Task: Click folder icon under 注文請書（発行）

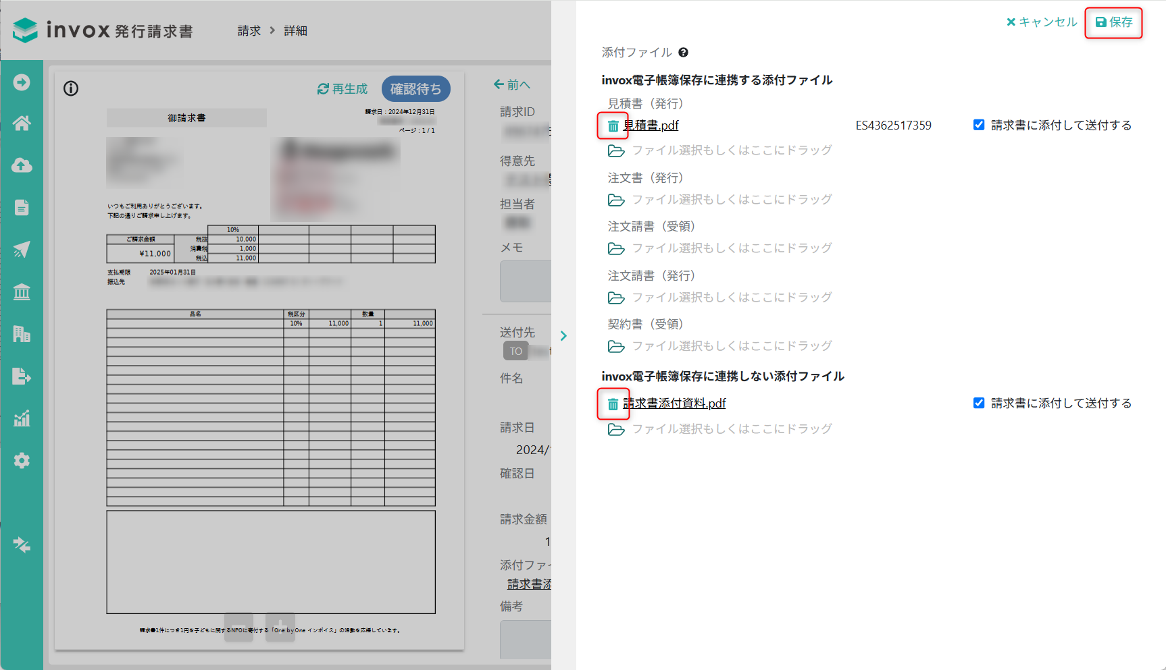Action: 616,298
